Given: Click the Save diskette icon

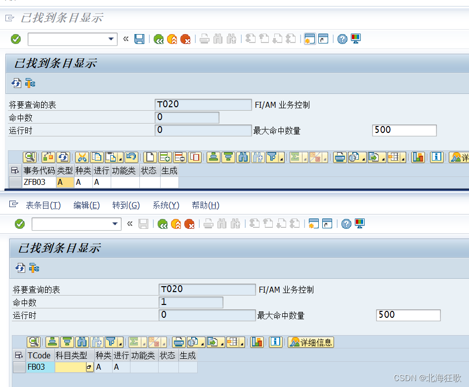Looking at the screenshot, I should coord(139,39).
